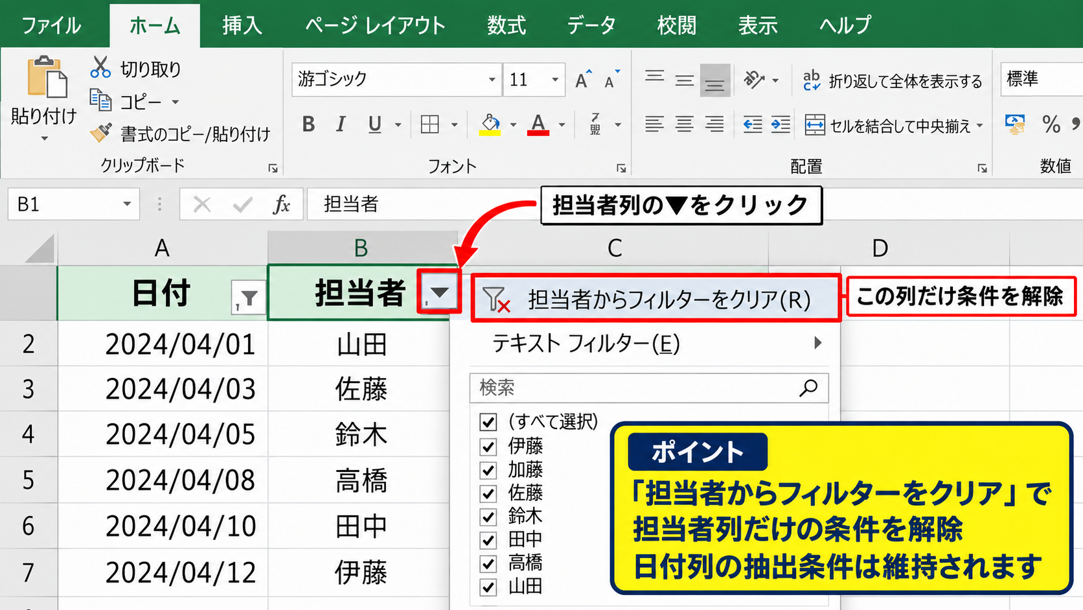The width and height of the screenshot is (1083, 610).
Task: Click the Align Left icon
Action: pyautogui.click(x=654, y=124)
